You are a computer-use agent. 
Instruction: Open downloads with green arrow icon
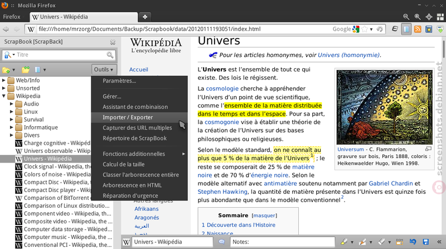[440, 29]
